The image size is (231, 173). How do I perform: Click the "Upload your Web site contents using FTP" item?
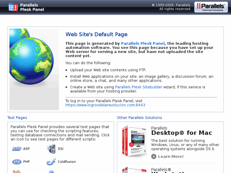108,70
